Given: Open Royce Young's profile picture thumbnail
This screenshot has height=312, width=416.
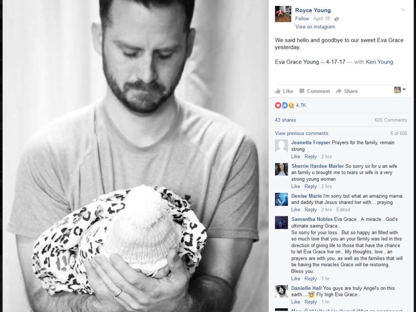Looking at the screenshot, I should [283, 14].
